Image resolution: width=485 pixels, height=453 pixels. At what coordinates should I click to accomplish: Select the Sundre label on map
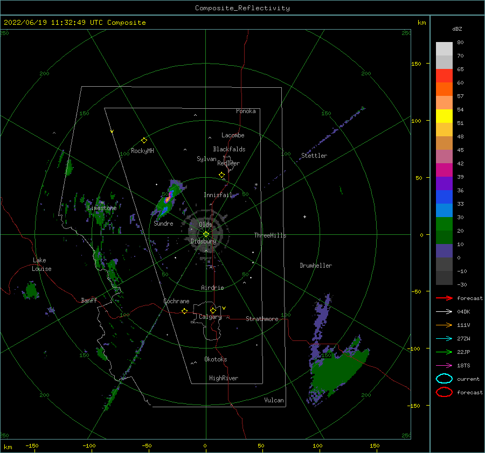(x=163, y=224)
